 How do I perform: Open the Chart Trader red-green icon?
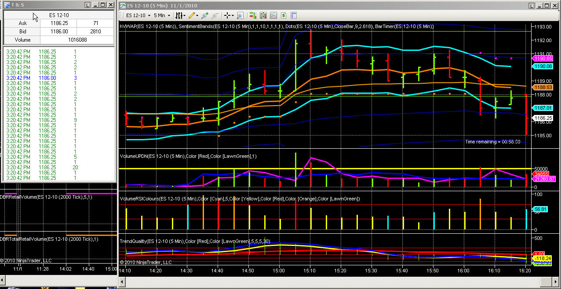click(253, 15)
